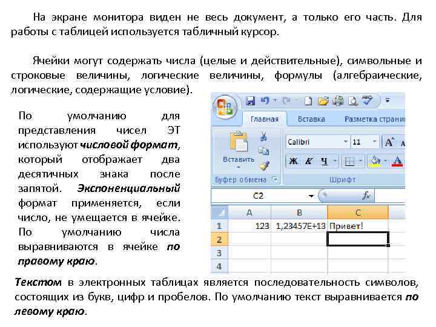Create a new blank workbook
Viewport: 436px width, 327px height.
click(x=308, y=101)
